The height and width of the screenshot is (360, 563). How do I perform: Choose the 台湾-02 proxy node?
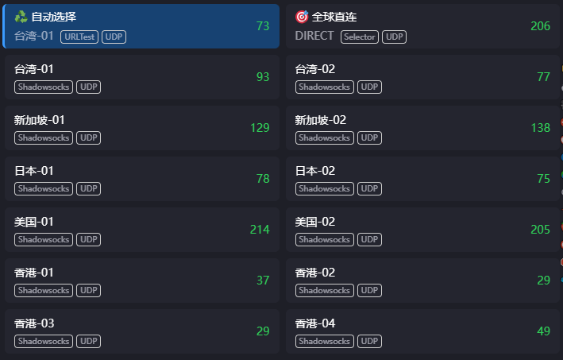pyautogui.click(x=422, y=77)
